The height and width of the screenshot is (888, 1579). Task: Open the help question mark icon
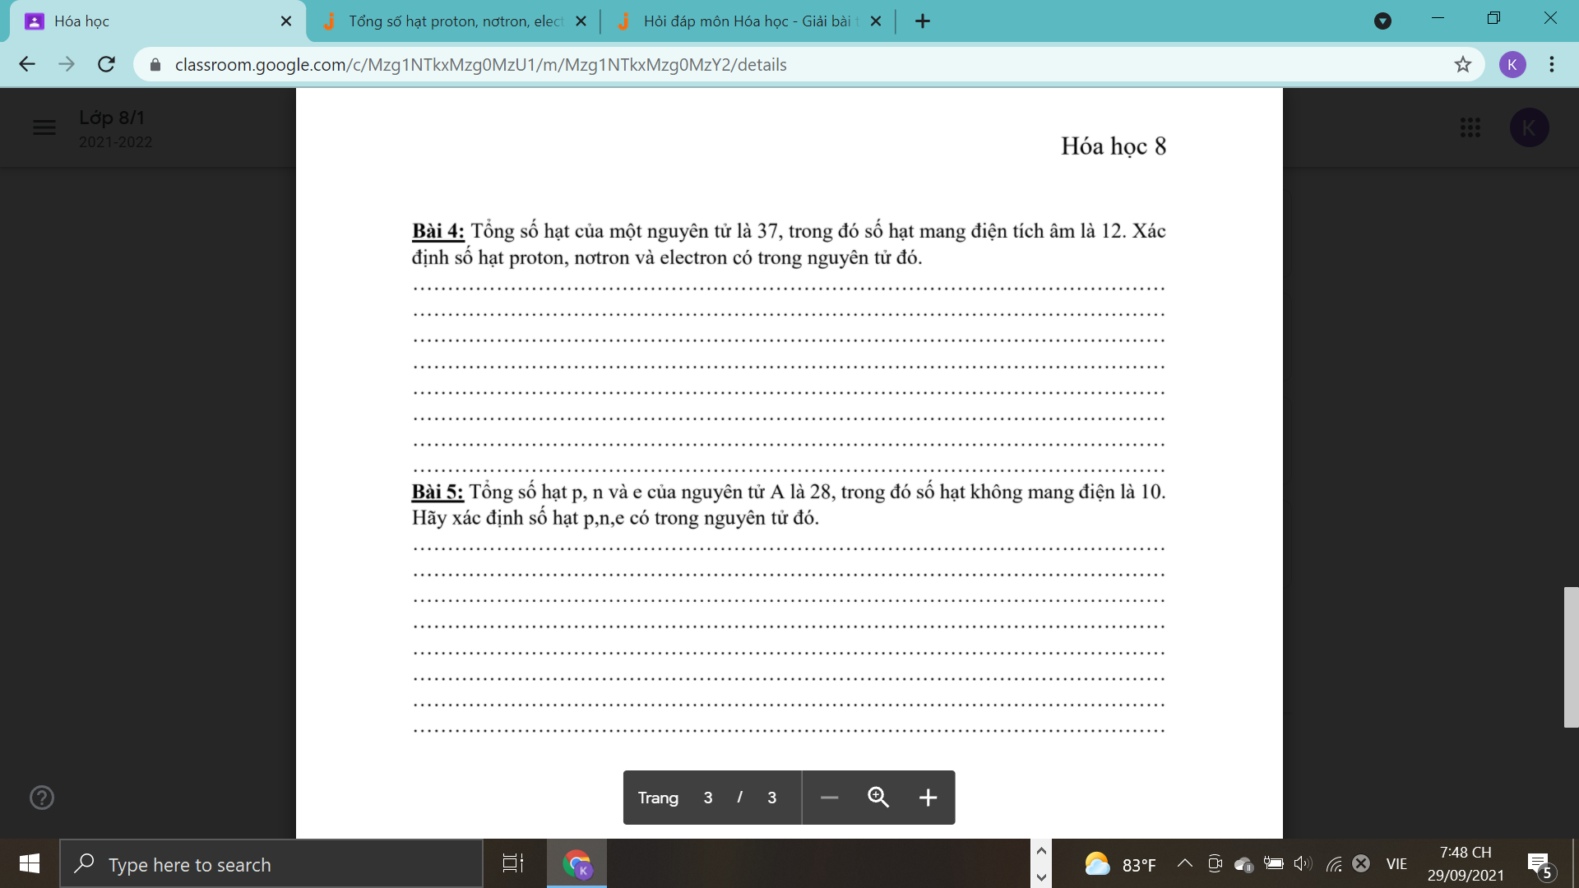pyautogui.click(x=41, y=798)
